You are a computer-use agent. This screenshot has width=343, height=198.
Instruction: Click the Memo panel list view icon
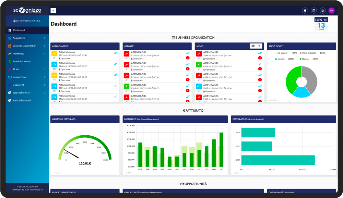[253, 46]
